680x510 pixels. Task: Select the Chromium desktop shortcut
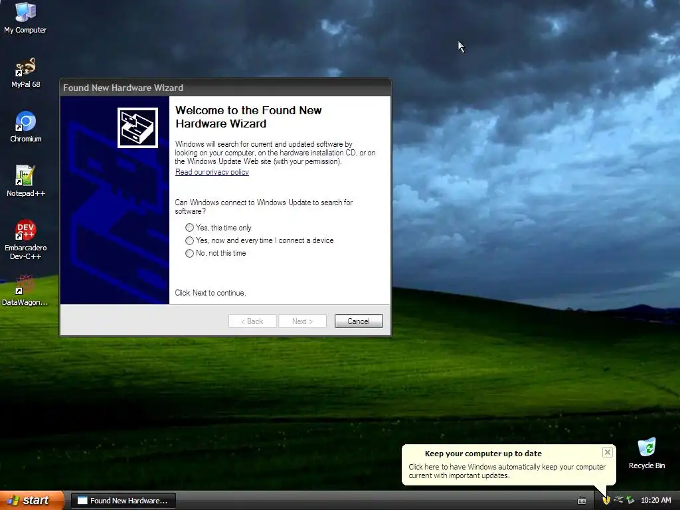point(26,127)
